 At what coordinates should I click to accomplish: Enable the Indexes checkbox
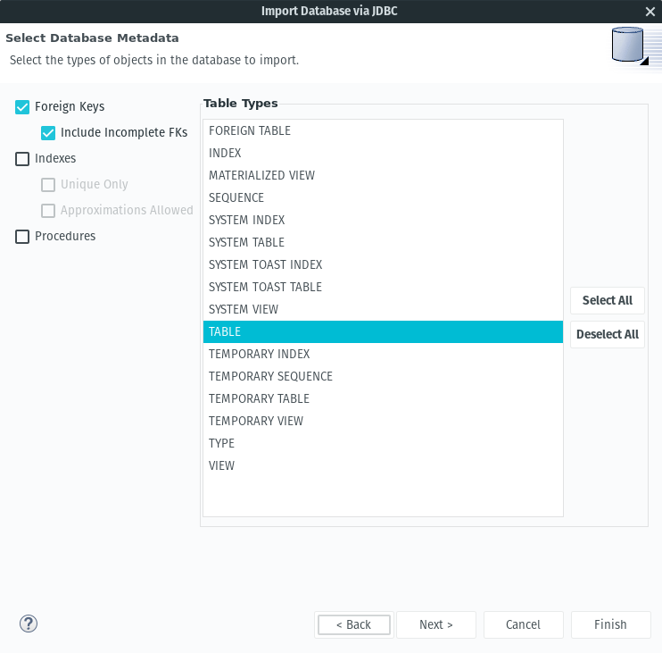[22, 159]
